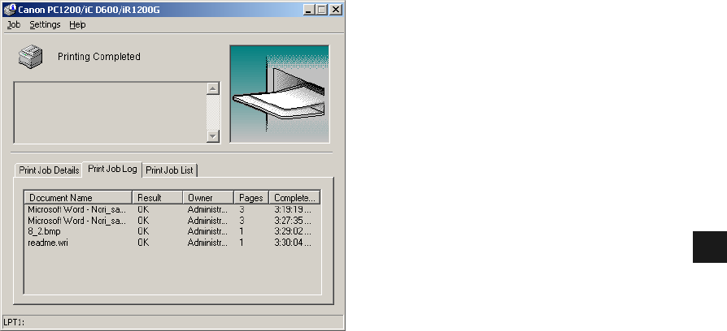Image resolution: width=727 pixels, height=331 pixels.
Task: Select the Print Job Log tab
Action: pos(112,169)
